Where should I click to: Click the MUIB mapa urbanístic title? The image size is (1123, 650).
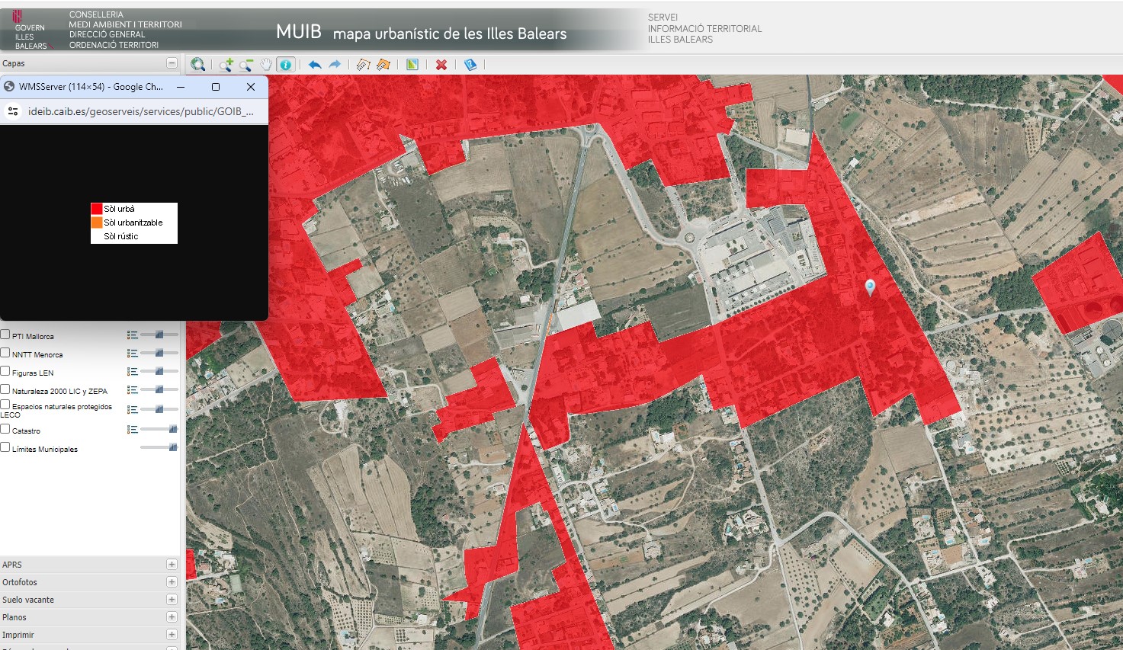[422, 32]
